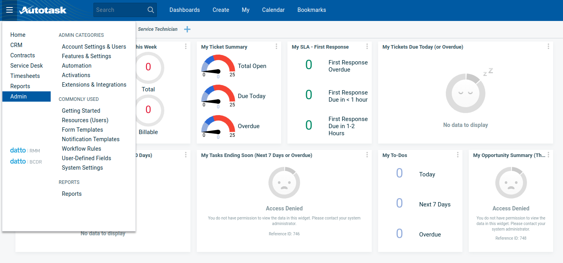Click the Total Open gauge chart

click(218, 66)
